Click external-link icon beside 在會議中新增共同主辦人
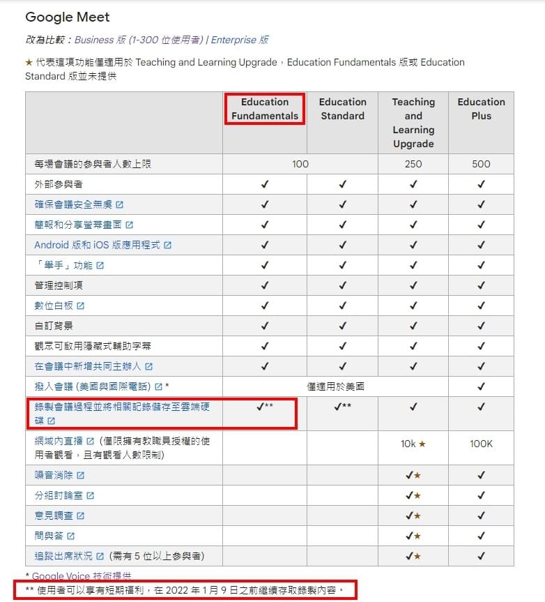Viewport: 545px width, 602px height. [149, 367]
